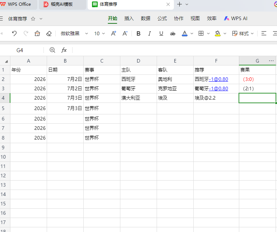Select cell with 奥地利

pos(175,79)
